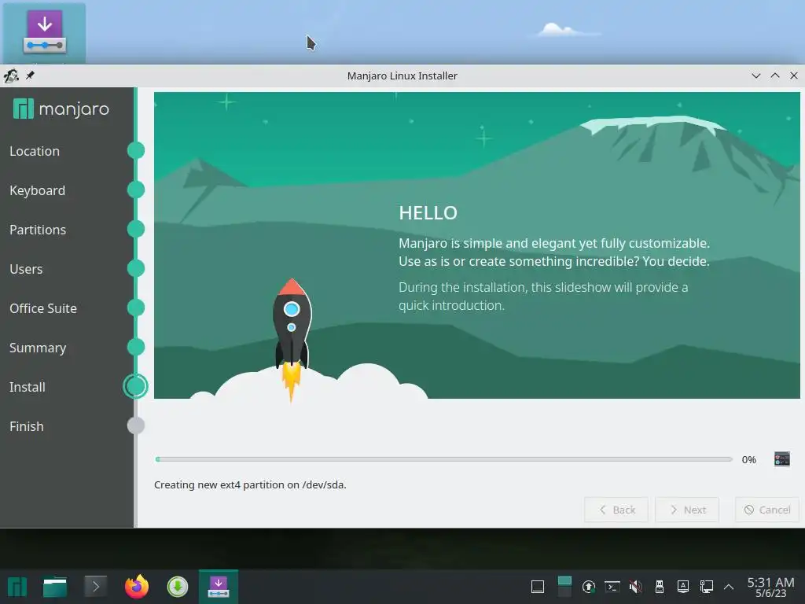The image size is (805, 604).
Task: Open the network connection tray icon
Action: pyautogui.click(x=707, y=587)
